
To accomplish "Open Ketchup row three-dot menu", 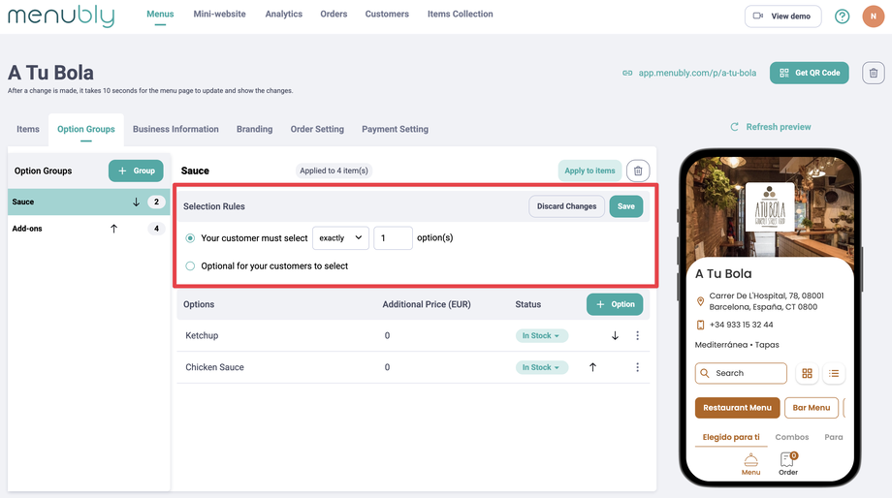I will click(637, 336).
